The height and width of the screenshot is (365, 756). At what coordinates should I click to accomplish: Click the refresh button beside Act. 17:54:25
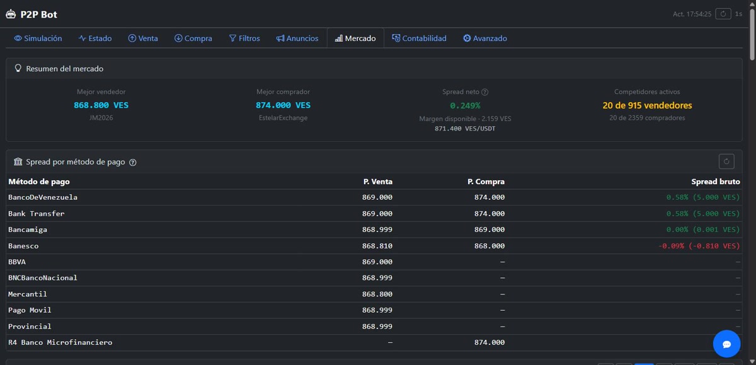[x=724, y=14]
